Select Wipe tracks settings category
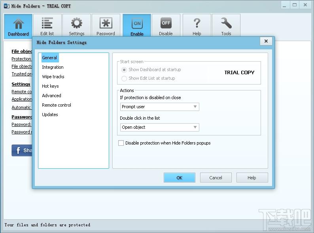This screenshot has height=233, width=314. click(x=53, y=77)
